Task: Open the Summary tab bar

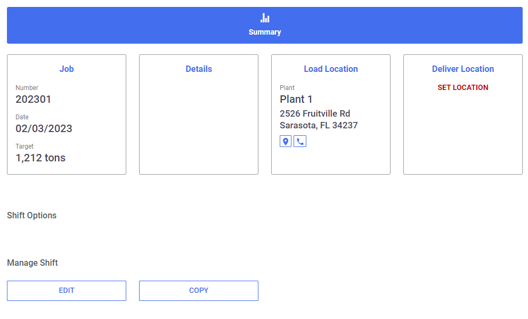Action: coord(265,25)
